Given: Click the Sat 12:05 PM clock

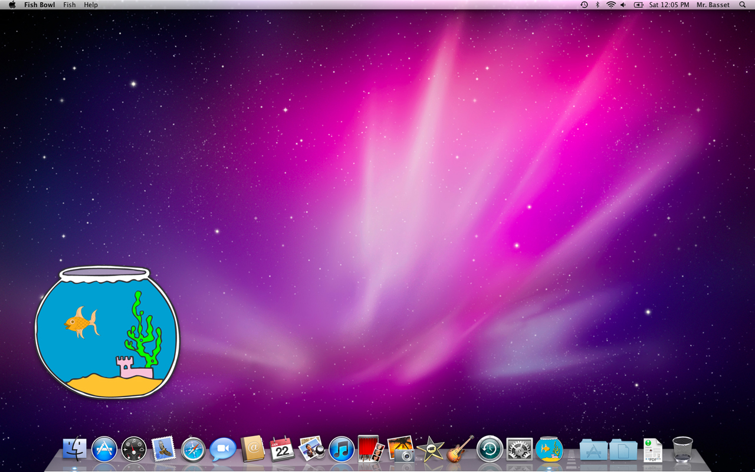Looking at the screenshot, I should pos(669,5).
